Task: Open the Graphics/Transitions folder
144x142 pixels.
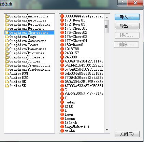Action: [x=30, y=65]
